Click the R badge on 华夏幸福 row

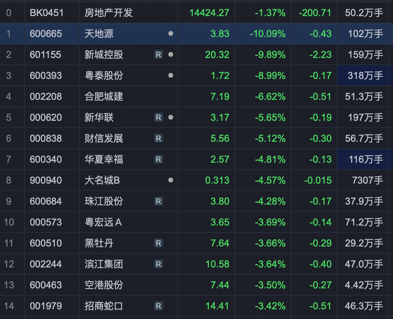click(158, 159)
